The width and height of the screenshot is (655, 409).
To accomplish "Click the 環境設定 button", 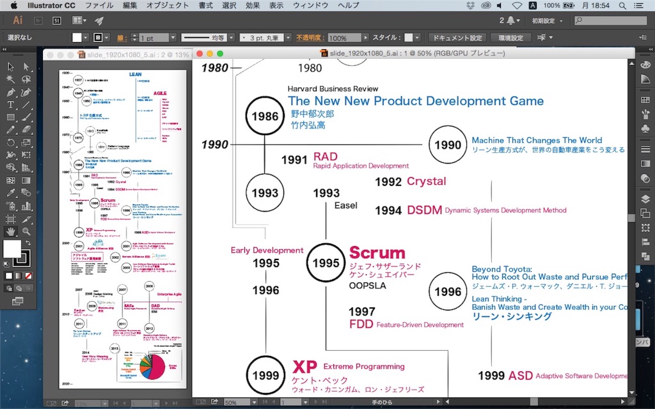I will pos(510,38).
